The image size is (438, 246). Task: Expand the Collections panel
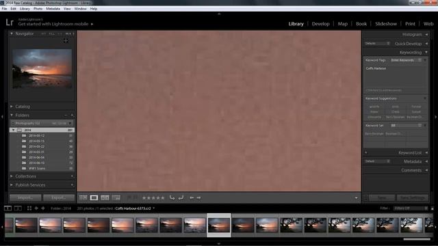pos(12,176)
